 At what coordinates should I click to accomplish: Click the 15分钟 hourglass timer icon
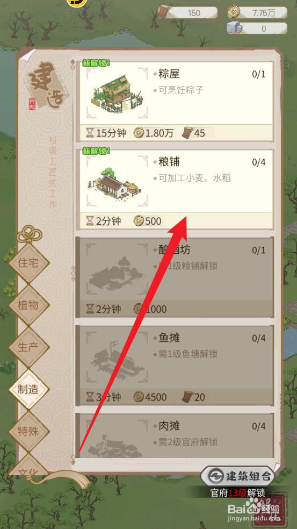[89, 133]
